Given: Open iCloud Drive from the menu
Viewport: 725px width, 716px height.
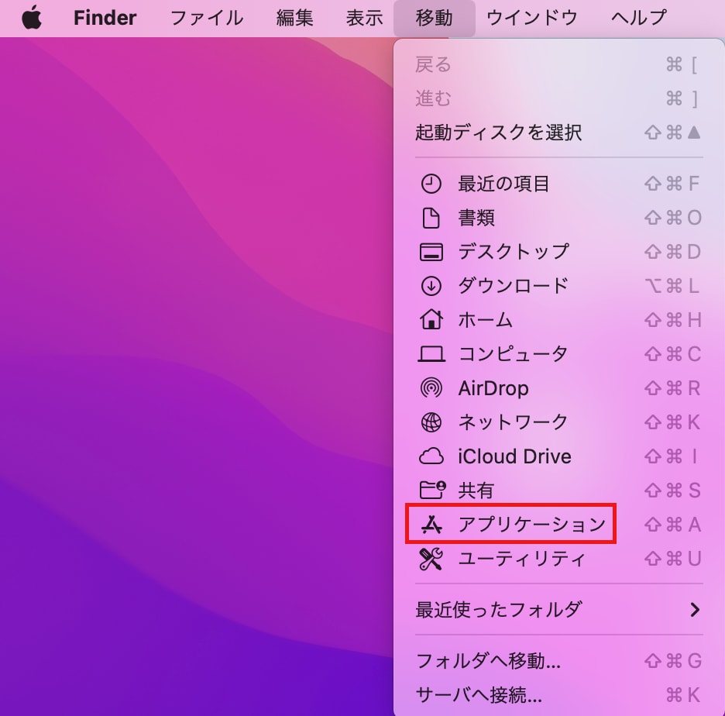Looking at the screenshot, I should coord(558,456).
